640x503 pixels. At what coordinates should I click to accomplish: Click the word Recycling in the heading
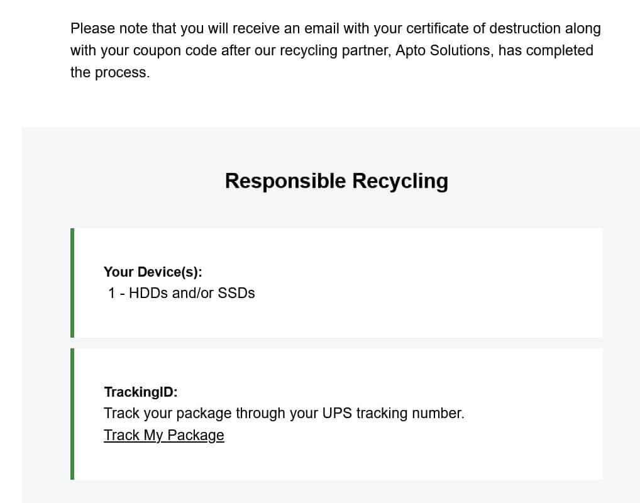(x=400, y=181)
